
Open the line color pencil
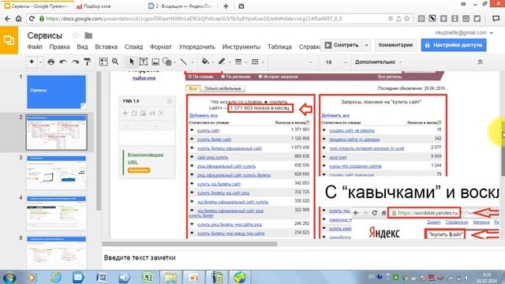point(222,62)
